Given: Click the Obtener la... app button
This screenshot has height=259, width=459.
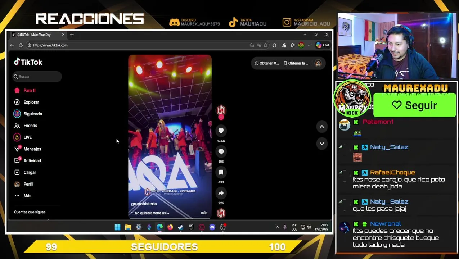Looking at the screenshot, I should 296,63.
